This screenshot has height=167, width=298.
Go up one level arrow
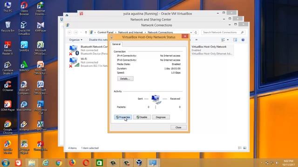tap(86, 32)
